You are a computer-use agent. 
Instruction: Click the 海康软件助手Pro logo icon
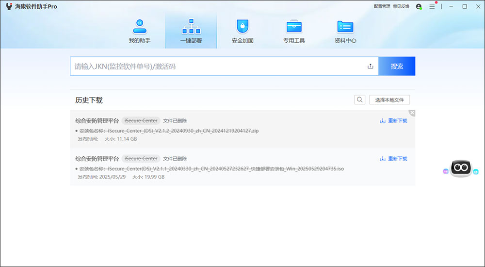9,6
